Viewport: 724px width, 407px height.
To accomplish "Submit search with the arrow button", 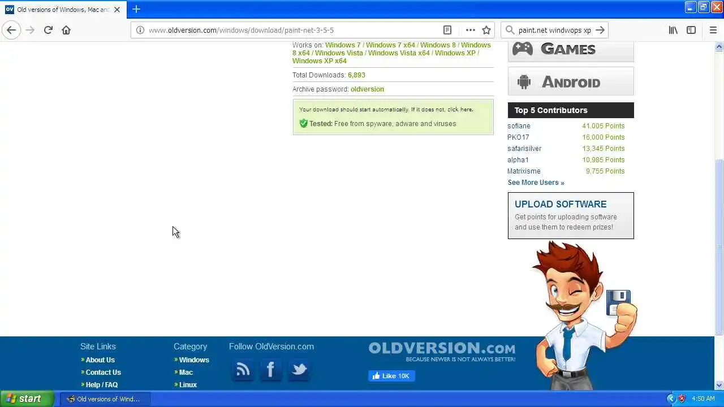I will [x=600, y=30].
